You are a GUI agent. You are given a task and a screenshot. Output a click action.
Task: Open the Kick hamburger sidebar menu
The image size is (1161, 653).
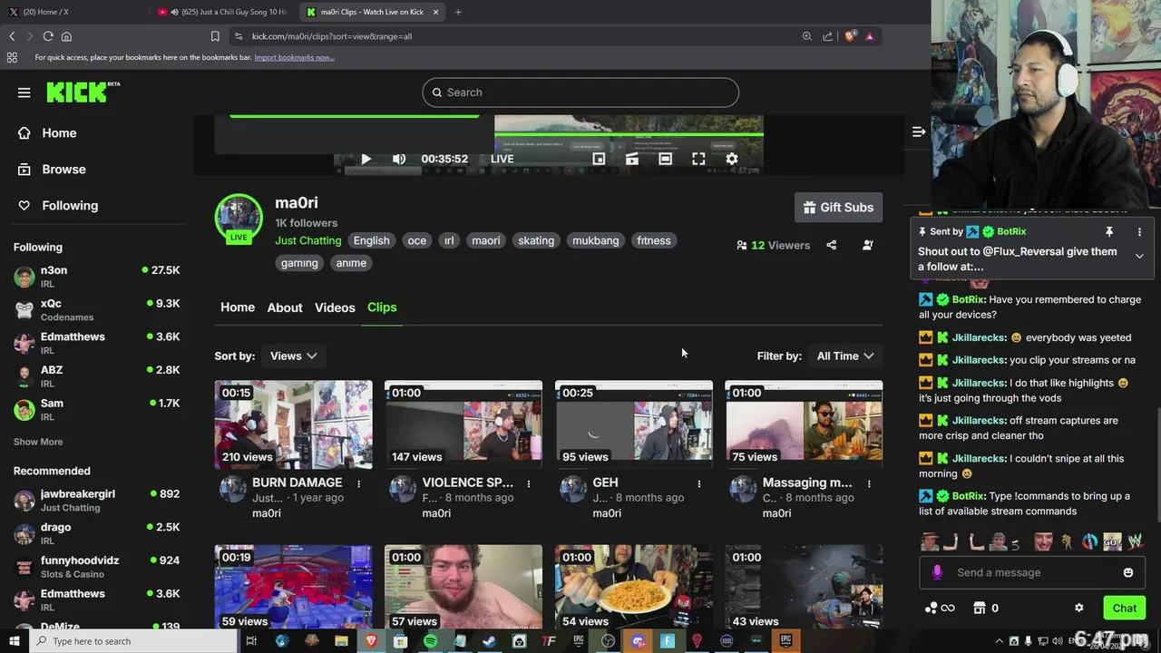[24, 93]
